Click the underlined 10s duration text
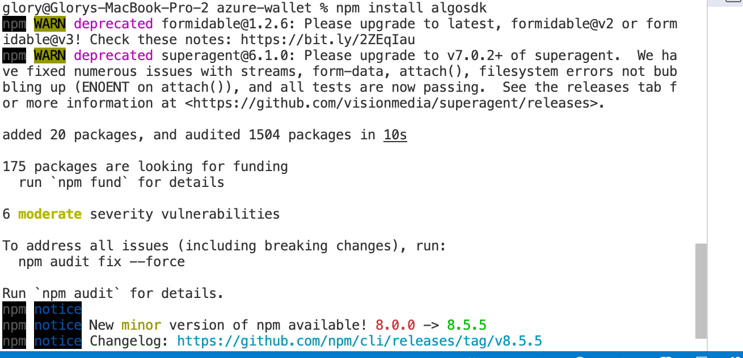Screen dimensions: 743x358 point(395,135)
